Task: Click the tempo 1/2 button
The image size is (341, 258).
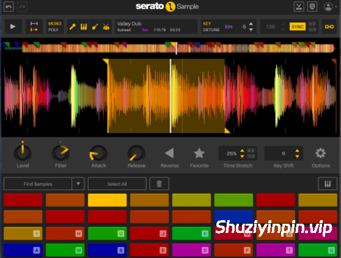Action: 312,29
